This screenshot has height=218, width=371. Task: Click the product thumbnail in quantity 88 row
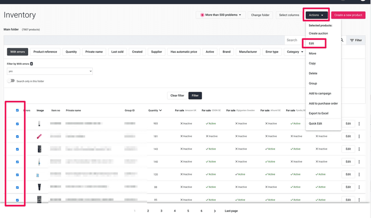click(x=39, y=187)
